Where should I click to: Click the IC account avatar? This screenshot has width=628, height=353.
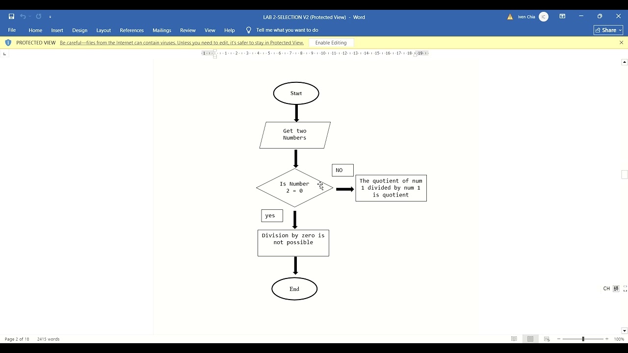pos(544,17)
